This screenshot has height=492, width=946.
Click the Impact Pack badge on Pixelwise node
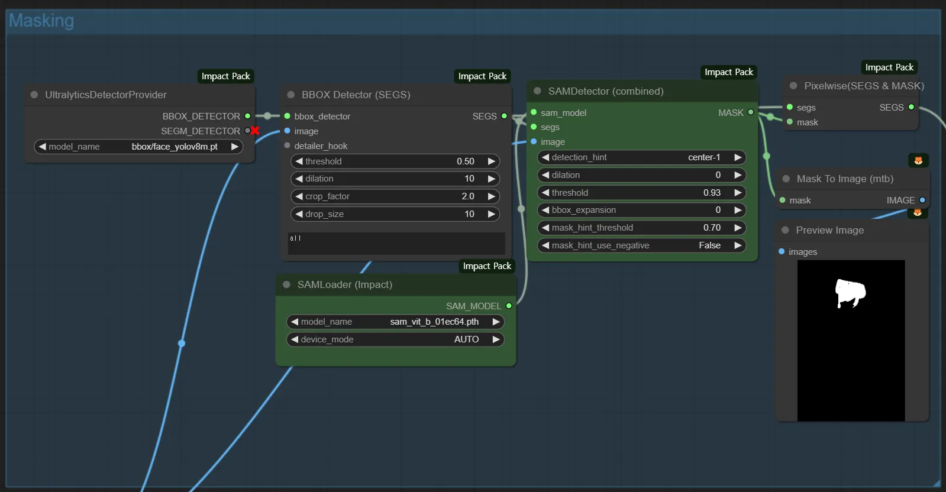[x=890, y=67]
